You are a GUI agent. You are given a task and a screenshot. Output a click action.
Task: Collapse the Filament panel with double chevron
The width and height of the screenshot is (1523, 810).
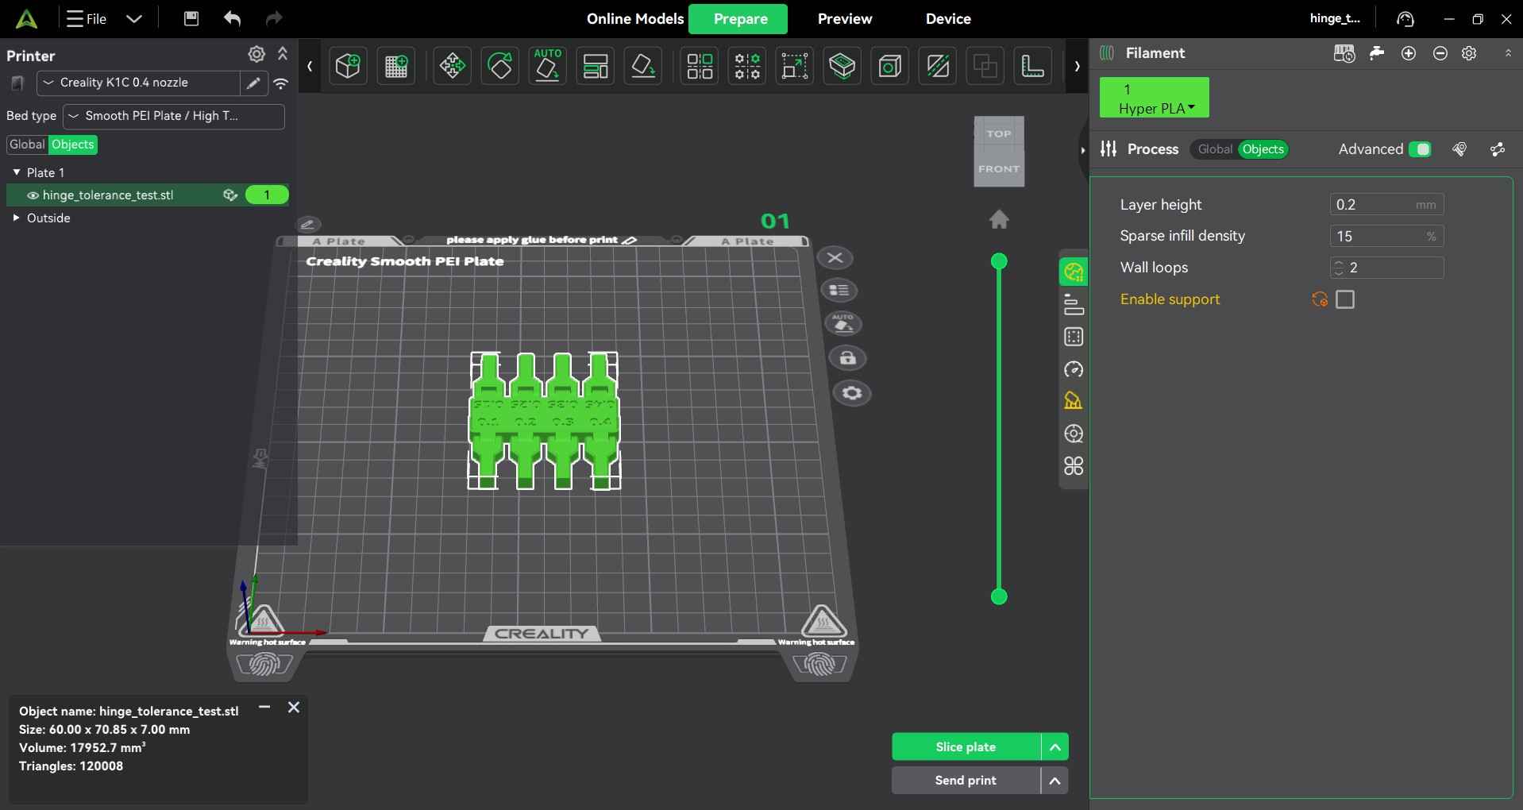[x=1508, y=53]
